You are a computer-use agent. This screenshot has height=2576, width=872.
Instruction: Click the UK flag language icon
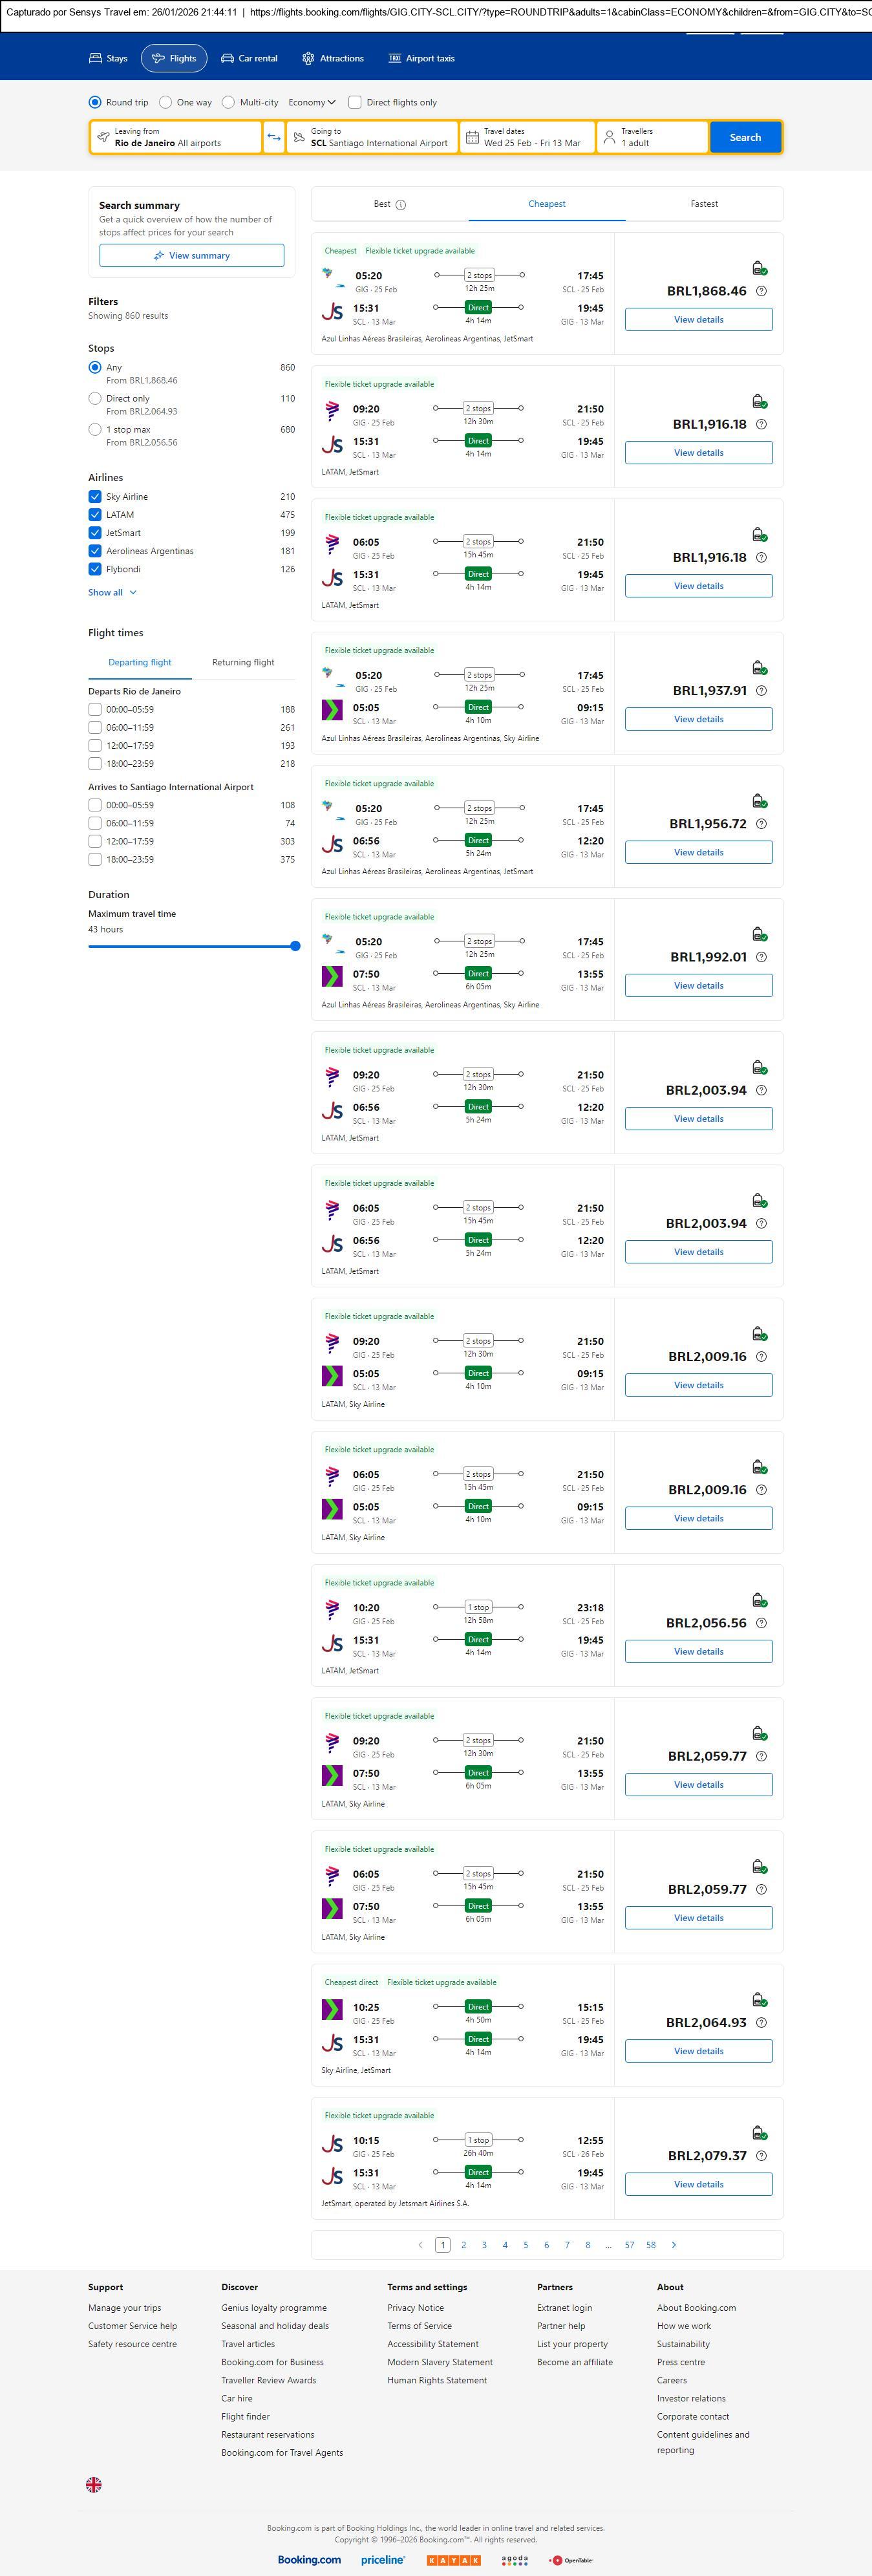click(94, 2484)
